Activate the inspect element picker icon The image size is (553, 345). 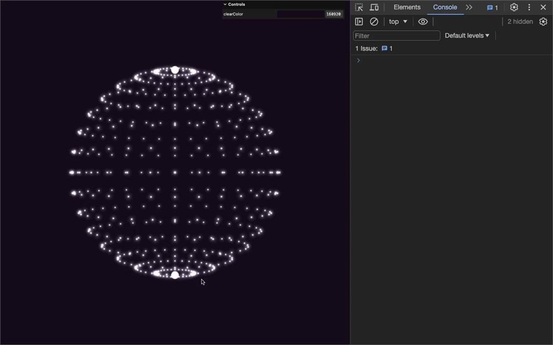pyautogui.click(x=359, y=7)
